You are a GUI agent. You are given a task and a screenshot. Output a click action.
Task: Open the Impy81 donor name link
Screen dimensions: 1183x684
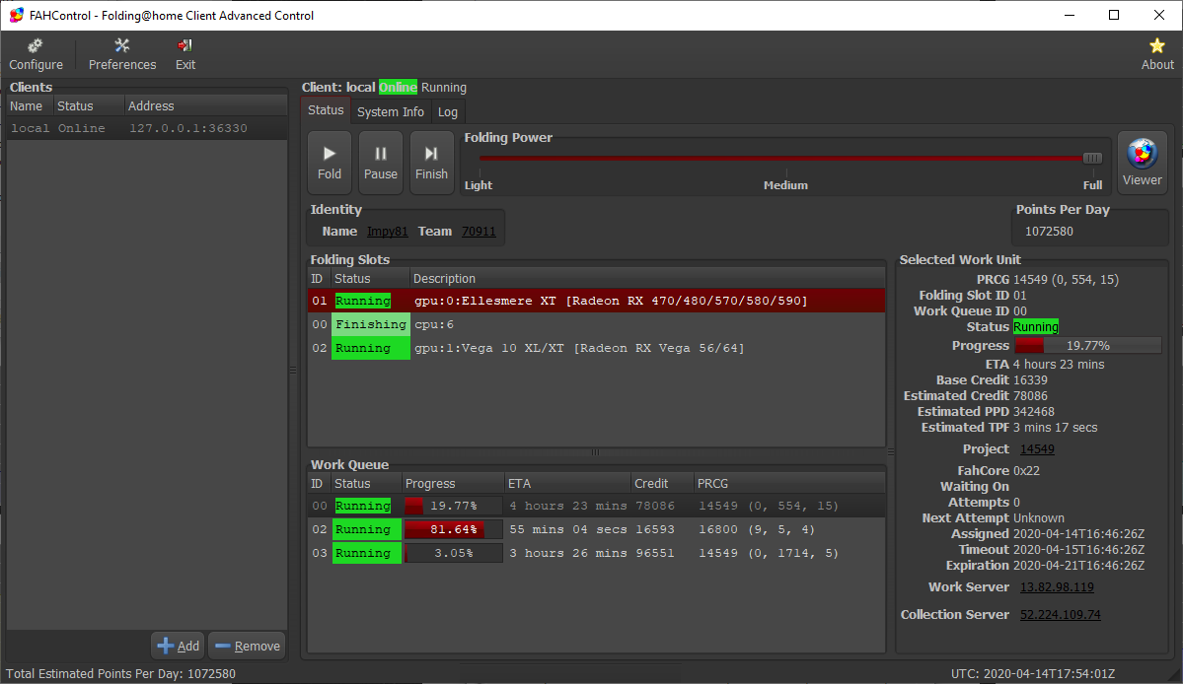coord(387,232)
